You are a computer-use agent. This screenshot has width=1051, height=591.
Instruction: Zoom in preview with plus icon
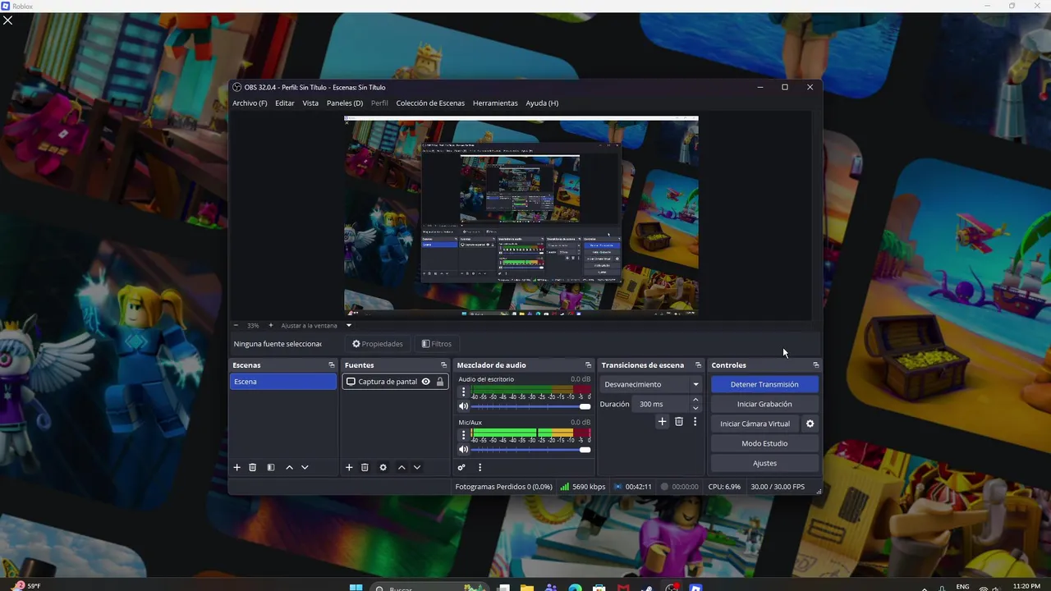(271, 325)
